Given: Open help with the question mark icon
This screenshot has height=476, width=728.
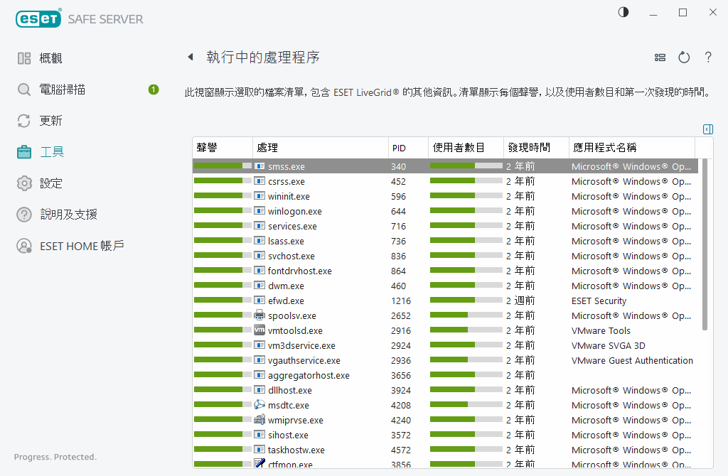Looking at the screenshot, I should [x=708, y=58].
